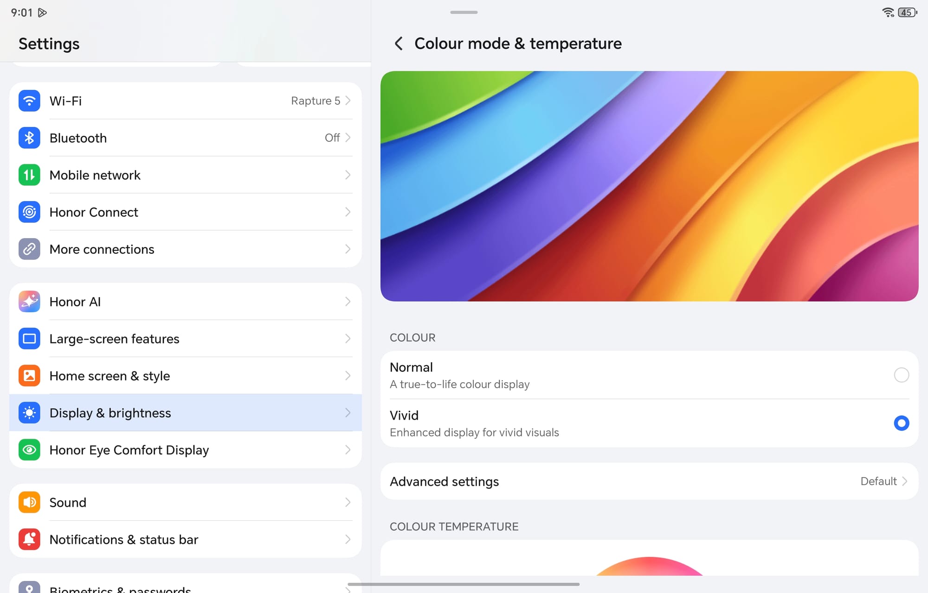Tap the 'Rapture 5' network name
Viewport: 928px width, 593px height.
pos(316,101)
